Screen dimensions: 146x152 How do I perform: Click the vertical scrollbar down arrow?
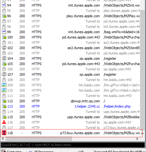tap(142, 133)
